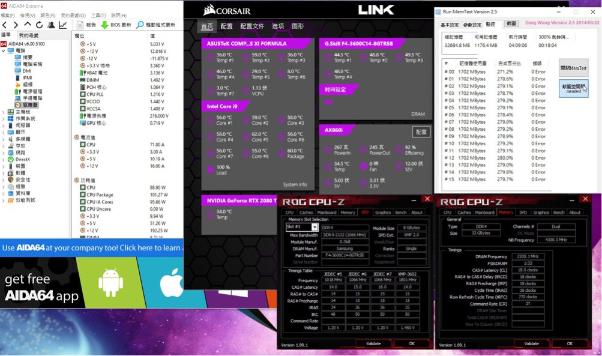The width and height of the screenshot is (602, 356).
Task: Go up one level in AIDA64
Action: click(28, 25)
